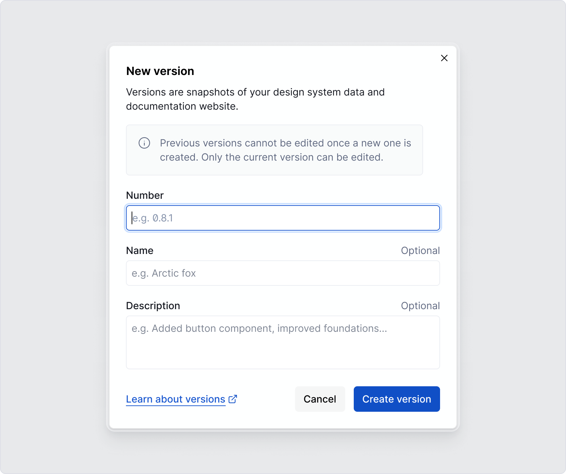
Task: Click the Optional label next to Description
Action: click(x=420, y=305)
